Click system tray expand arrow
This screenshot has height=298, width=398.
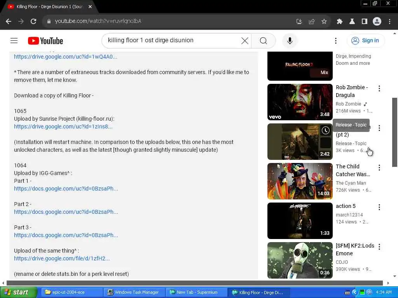(354, 293)
